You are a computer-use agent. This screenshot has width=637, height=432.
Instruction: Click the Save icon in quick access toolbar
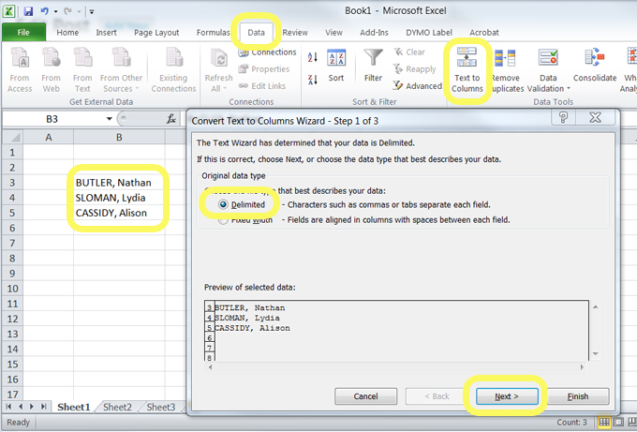point(28,10)
